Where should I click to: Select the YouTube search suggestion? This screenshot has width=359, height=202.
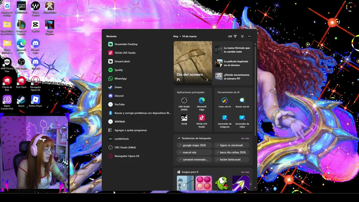click(x=139, y=104)
